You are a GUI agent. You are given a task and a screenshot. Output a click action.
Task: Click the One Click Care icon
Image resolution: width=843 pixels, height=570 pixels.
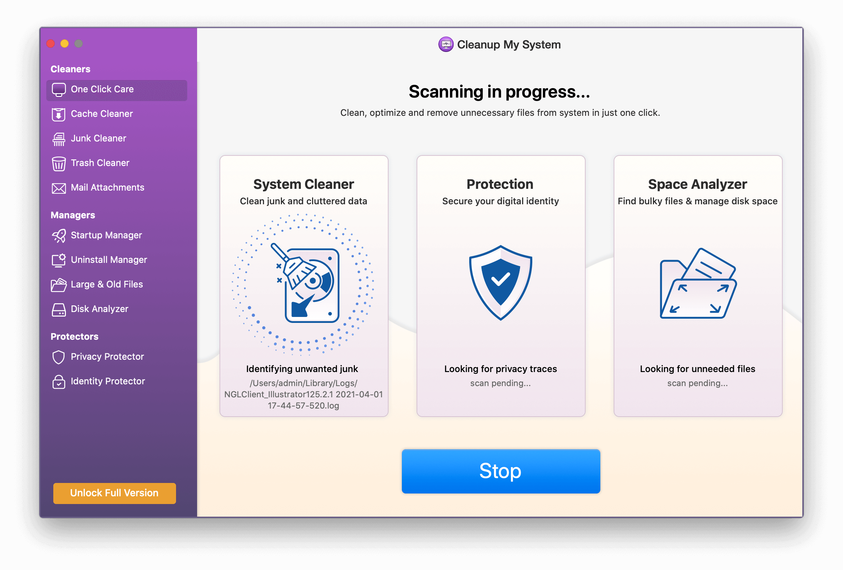59,89
